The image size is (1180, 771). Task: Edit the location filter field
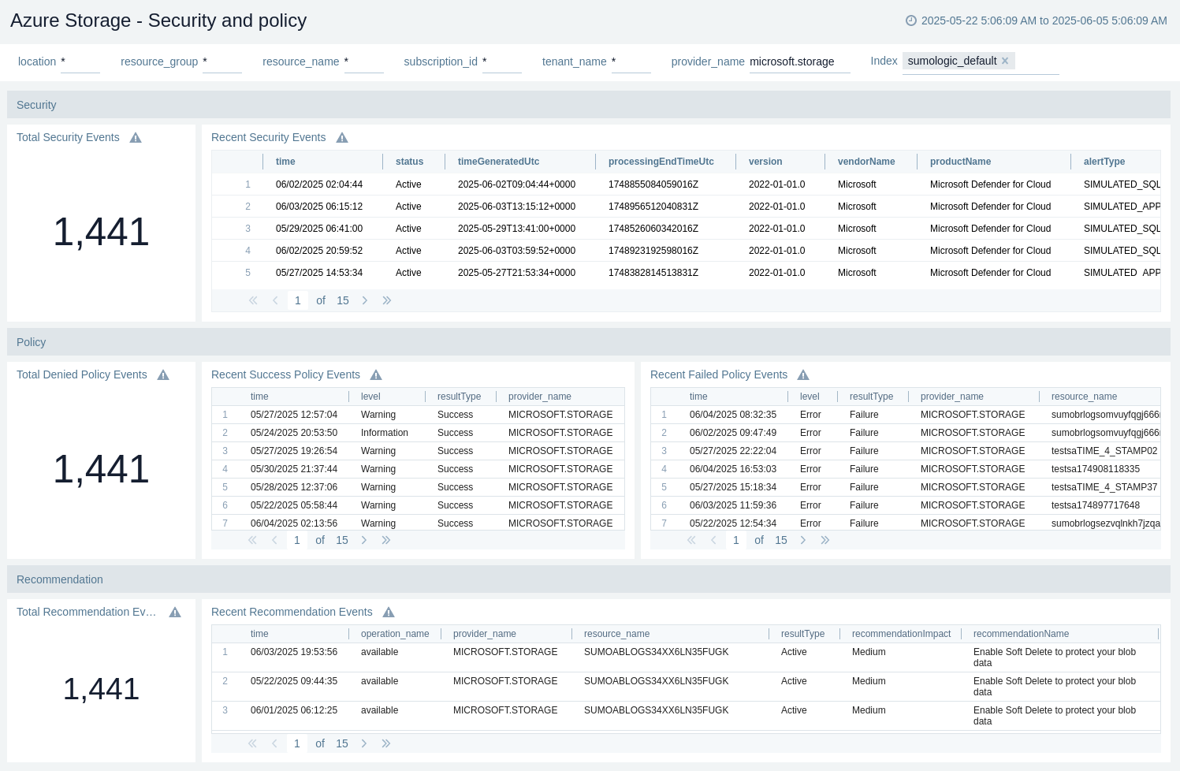80,61
